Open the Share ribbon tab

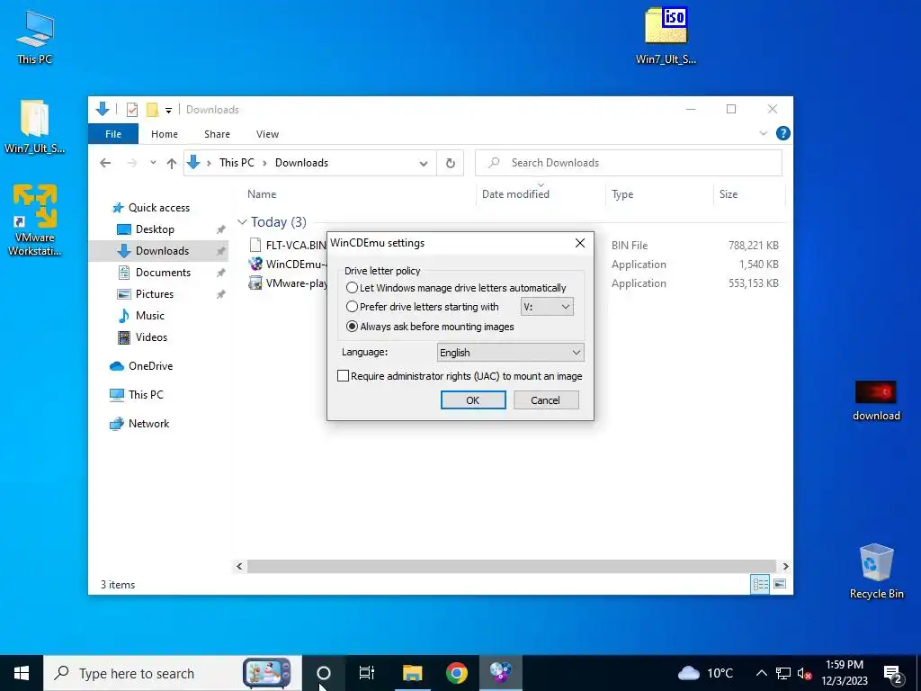pyautogui.click(x=218, y=134)
